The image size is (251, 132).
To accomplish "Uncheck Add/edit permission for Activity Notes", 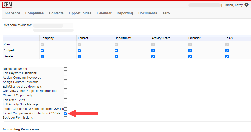I will click(153, 50).
